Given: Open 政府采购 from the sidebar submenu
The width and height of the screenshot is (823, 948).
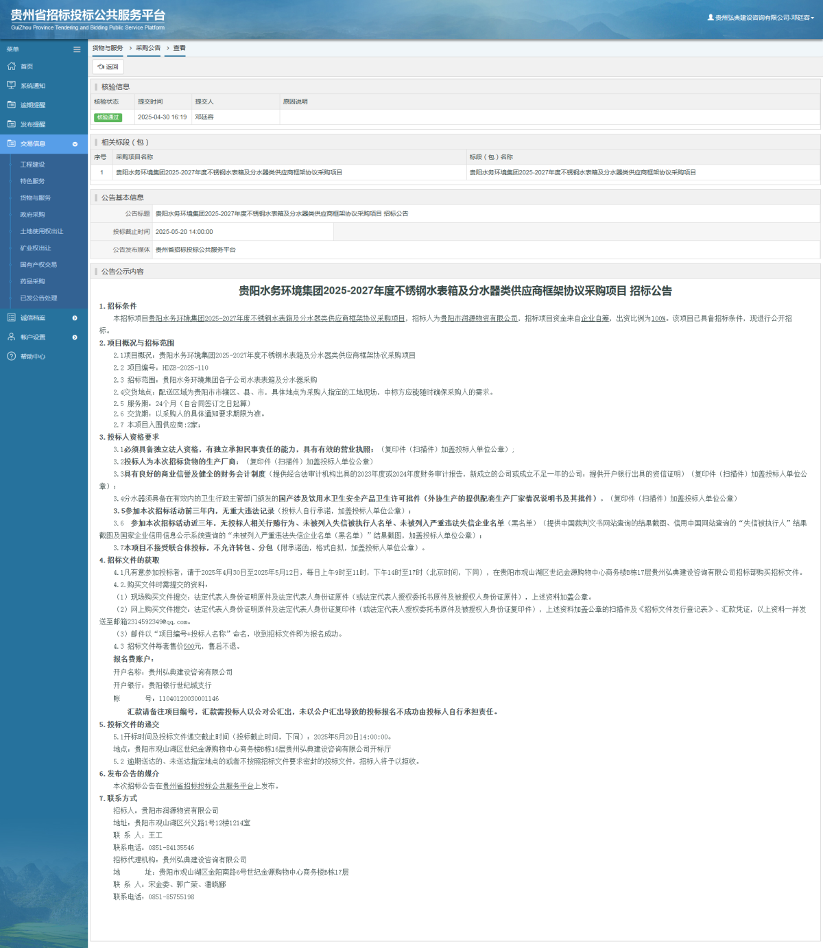Looking at the screenshot, I should click(32, 215).
